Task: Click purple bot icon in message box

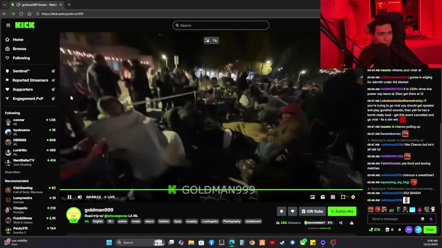Action: pos(431,219)
